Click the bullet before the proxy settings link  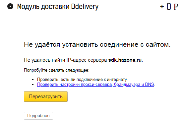(x=33, y=85)
